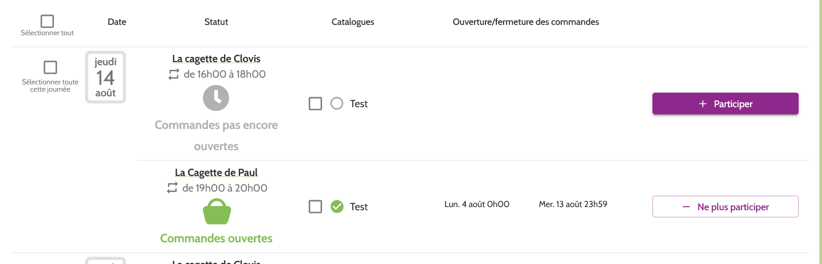Click the green basket orders-open icon

217,212
